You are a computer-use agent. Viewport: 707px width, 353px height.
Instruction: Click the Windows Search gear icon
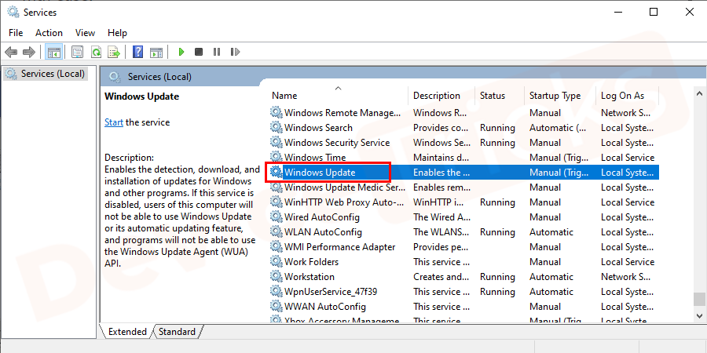click(276, 127)
